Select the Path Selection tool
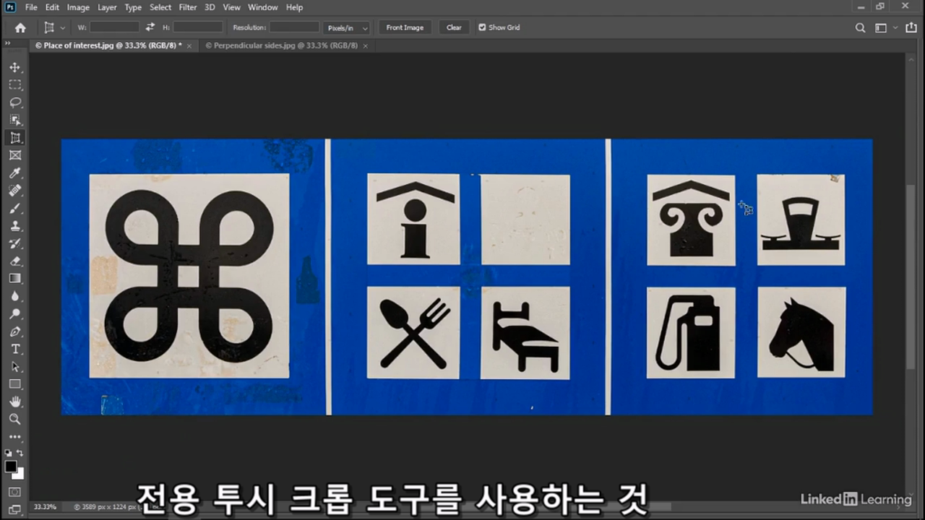This screenshot has width=925, height=520. pos(15,367)
